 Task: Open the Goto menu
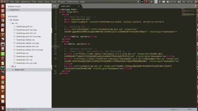pyautogui.click(x=47, y=2)
